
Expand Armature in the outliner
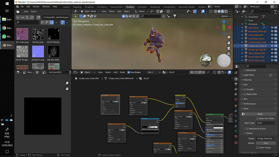tap(242, 24)
